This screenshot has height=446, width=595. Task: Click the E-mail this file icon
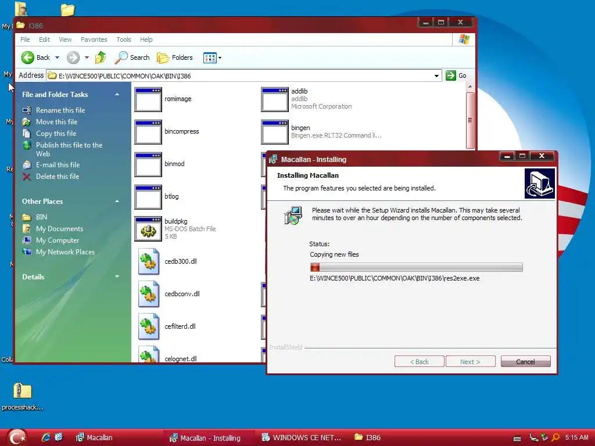tap(27, 165)
